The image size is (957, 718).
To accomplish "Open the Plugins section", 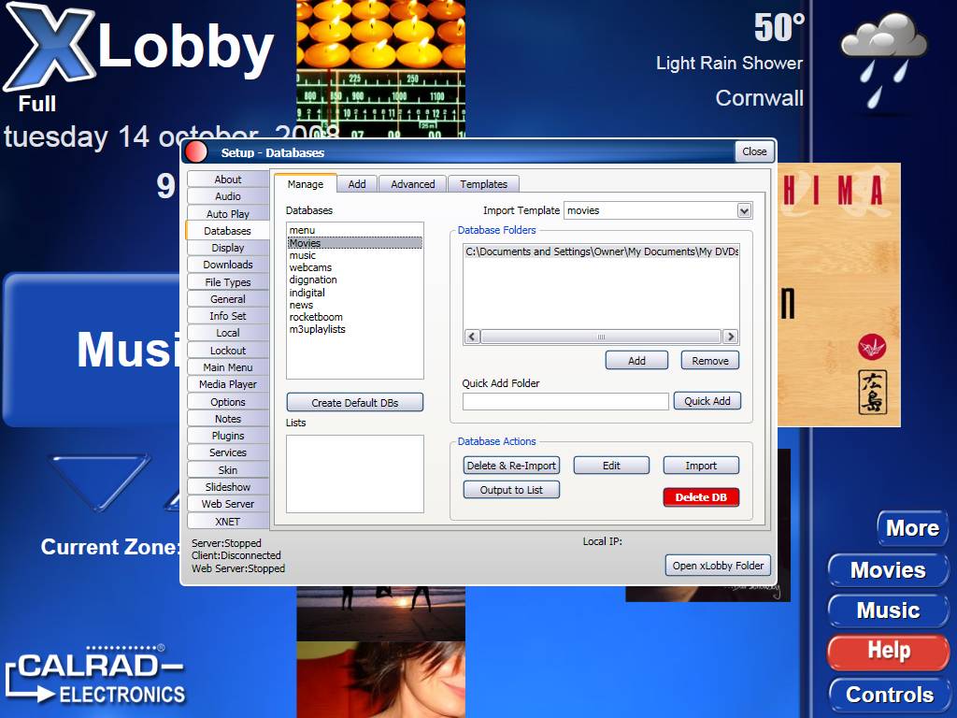I will pos(228,436).
